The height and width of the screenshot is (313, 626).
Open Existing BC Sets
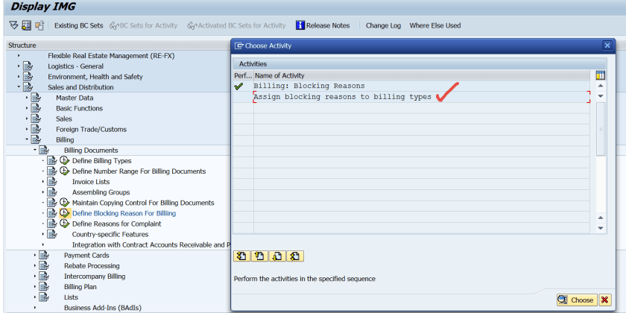coord(79,25)
